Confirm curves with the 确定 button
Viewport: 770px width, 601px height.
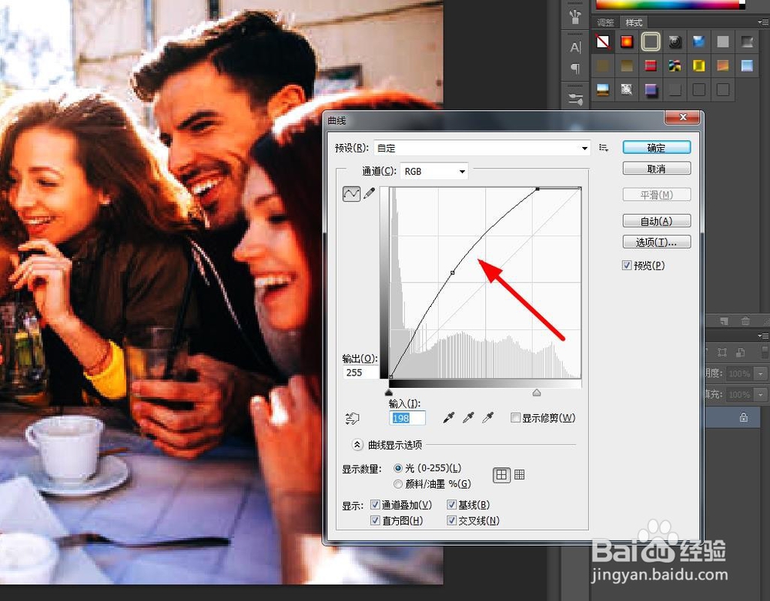(x=657, y=147)
